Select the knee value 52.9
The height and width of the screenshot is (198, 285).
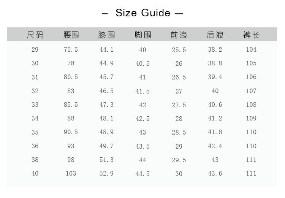click(106, 173)
